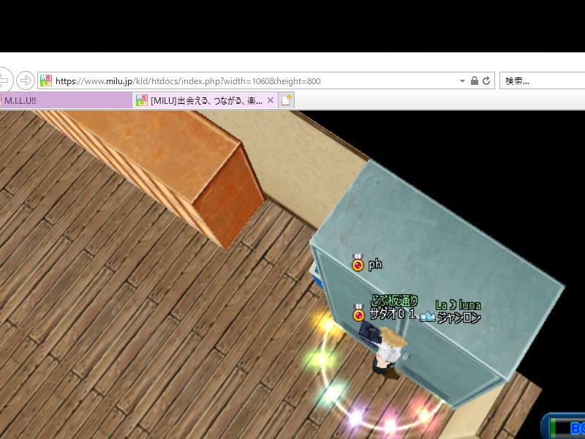Click the MILU favicon in address bar
The height and width of the screenshot is (439, 585).
46,80
